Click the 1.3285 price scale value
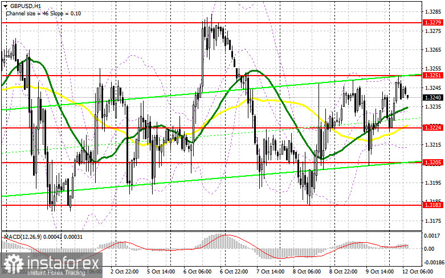The width and height of the screenshot is (445, 278). pos(434,12)
